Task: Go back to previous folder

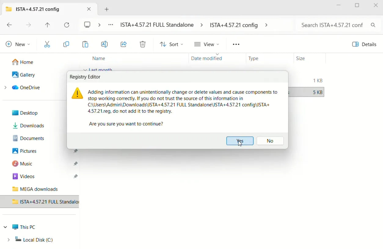Action: pyautogui.click(x=9, y=25)
